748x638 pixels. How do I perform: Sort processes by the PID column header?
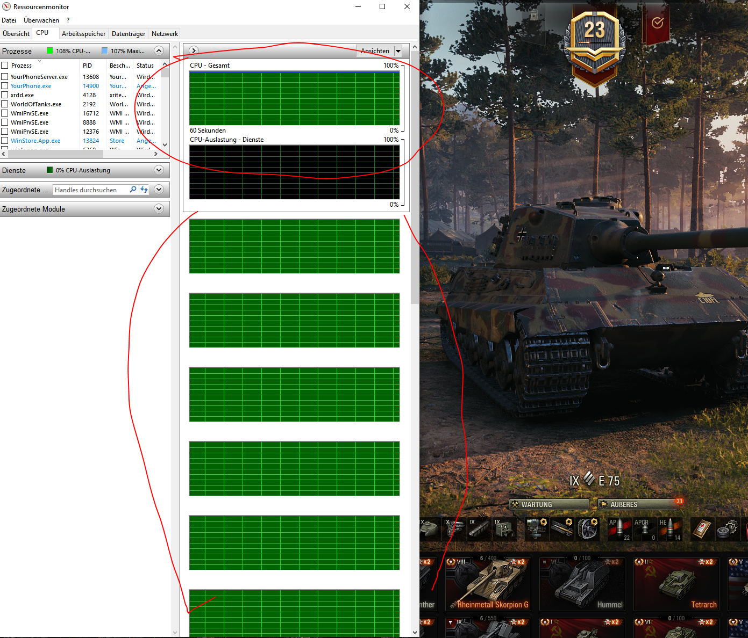tap(93, 66)
